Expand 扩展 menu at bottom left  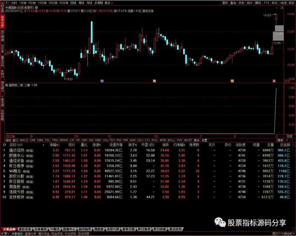(x=5, y=234)
